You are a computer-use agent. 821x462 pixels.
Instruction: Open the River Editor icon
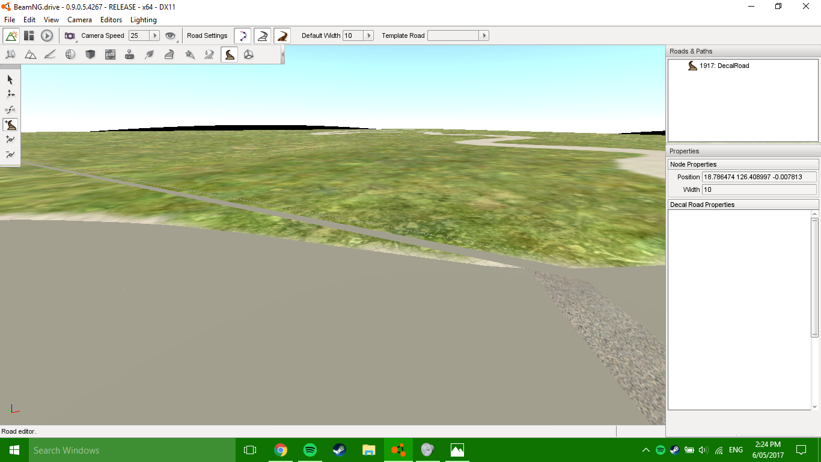click(x=209, y=54)
